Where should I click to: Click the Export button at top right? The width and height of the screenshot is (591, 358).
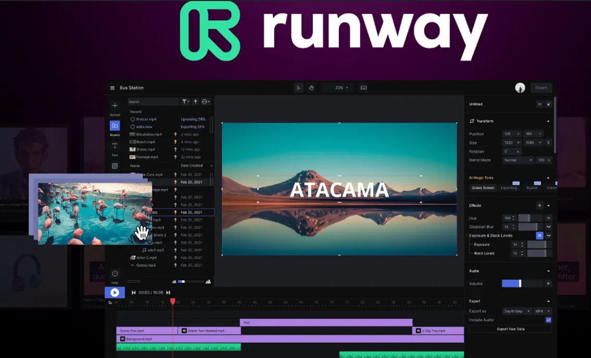pos(541,88)
